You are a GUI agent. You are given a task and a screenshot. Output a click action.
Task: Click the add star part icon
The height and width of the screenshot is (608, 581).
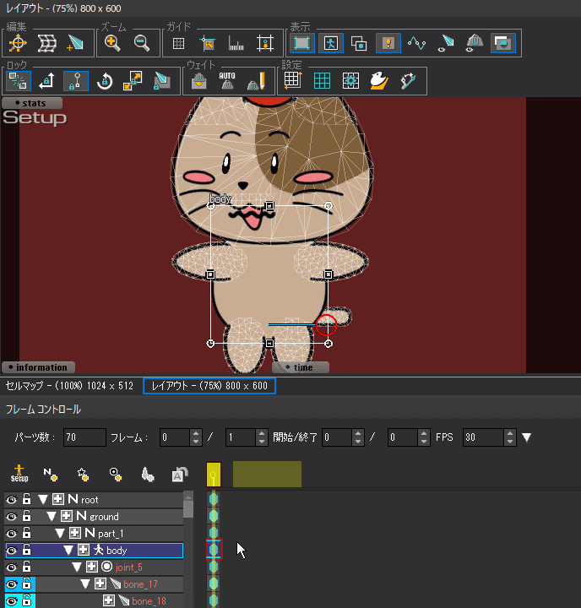83,474
